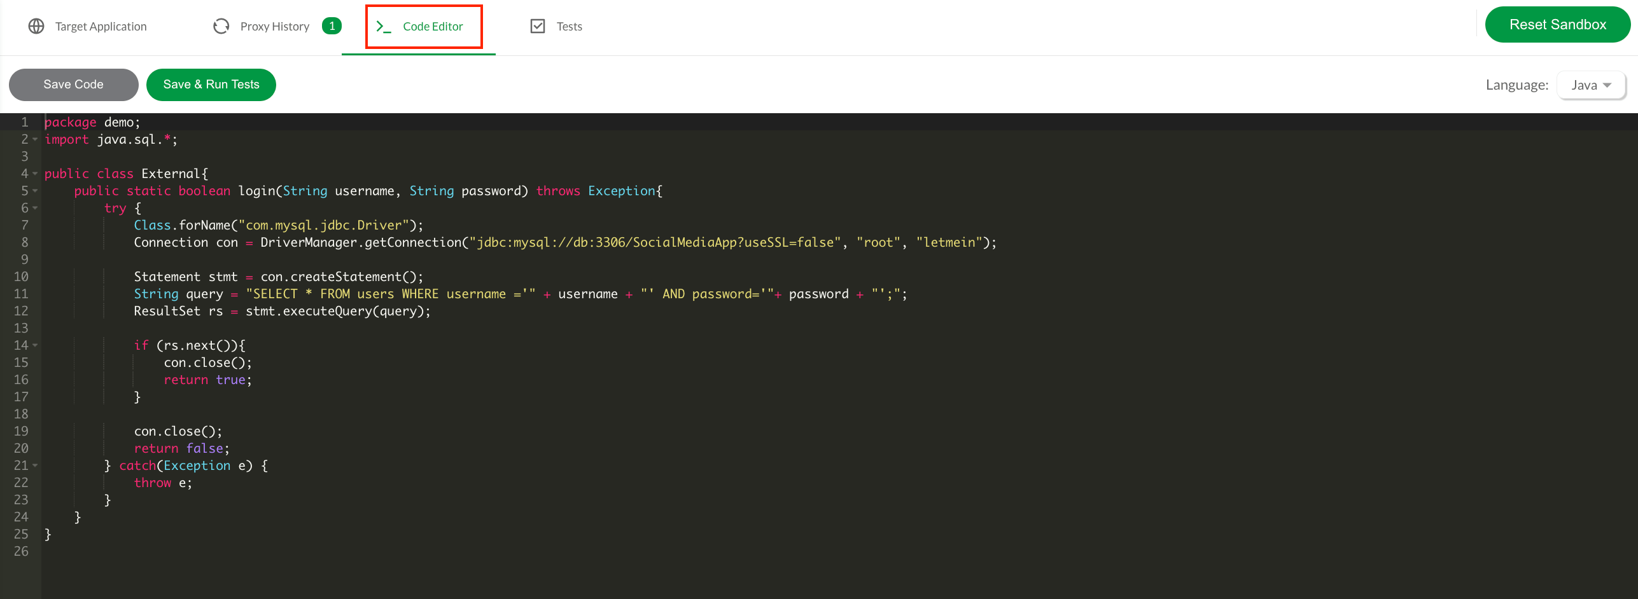
Task: Click the 'throws' keyword on line 5
Action: (x=558, y=191)
